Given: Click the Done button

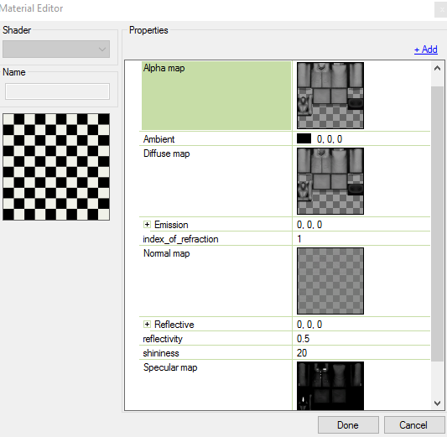Looking at the screenshot, I should click(x=348, y=425).
